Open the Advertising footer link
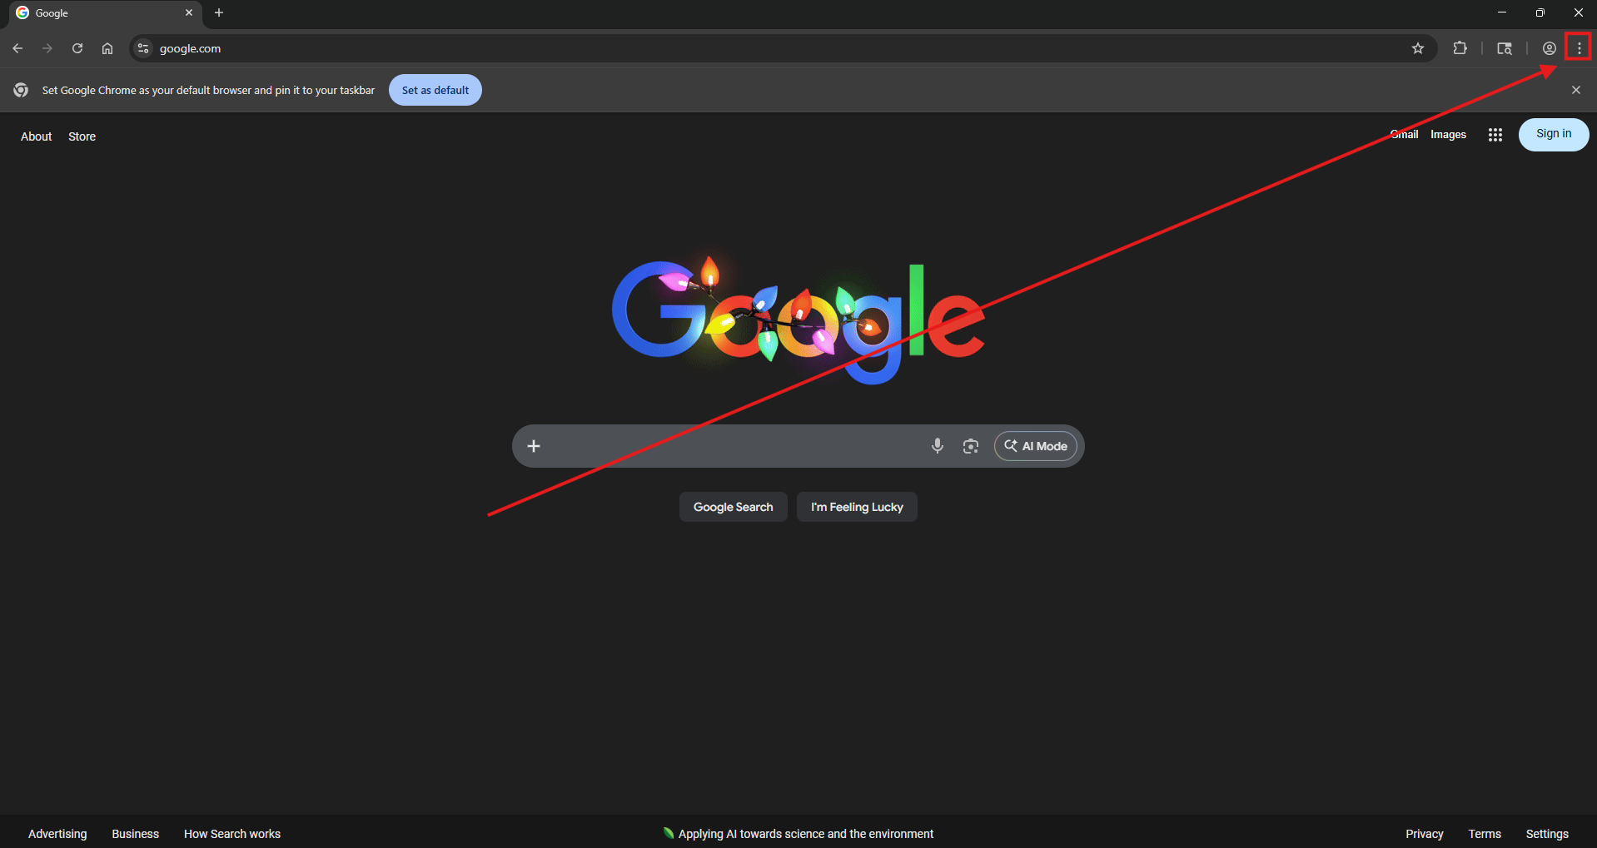The height and width of the screenshot is (848, 1597). [x=57, y=834]
